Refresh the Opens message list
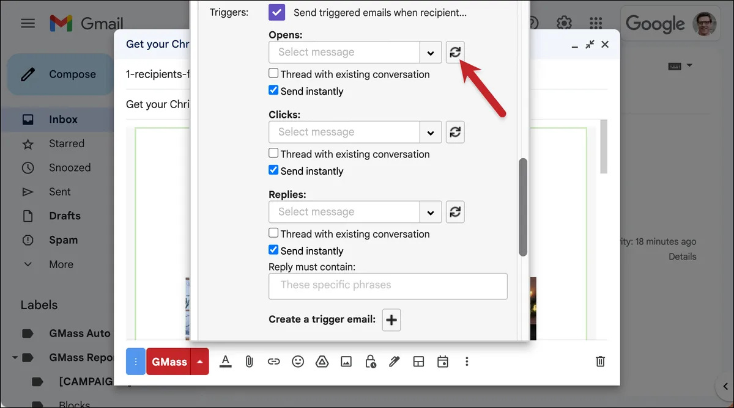The width and height of the screenshot is (734, 408). 455,52
